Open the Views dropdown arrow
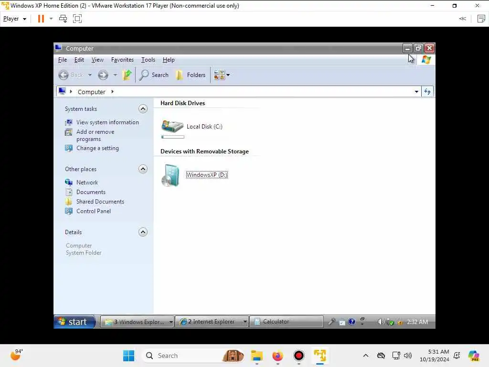Screen dimensions: 489x367 point(228,75)
